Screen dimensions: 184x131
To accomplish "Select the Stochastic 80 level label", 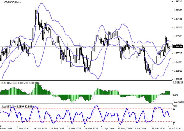I will point(174,109).
